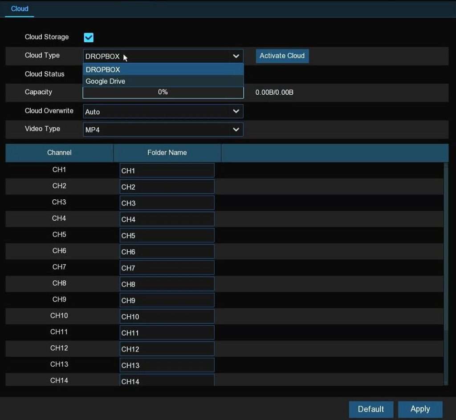Edit the CH5 folder name

coord(167,235)
